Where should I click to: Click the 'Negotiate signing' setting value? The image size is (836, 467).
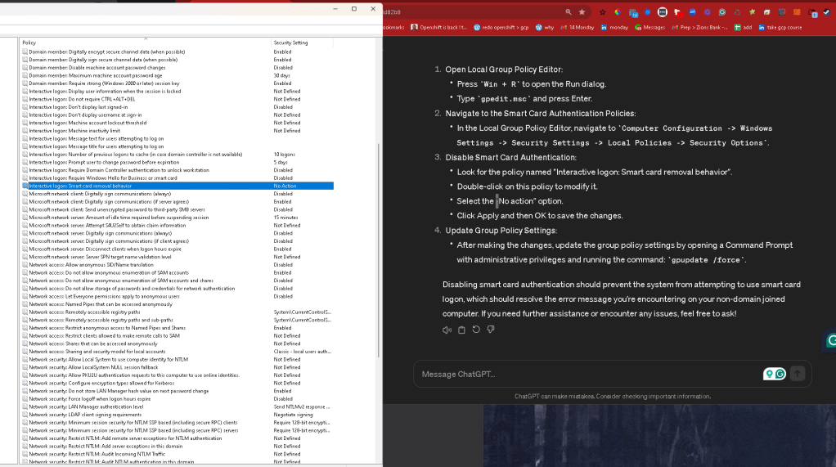(x=293, y=415)
